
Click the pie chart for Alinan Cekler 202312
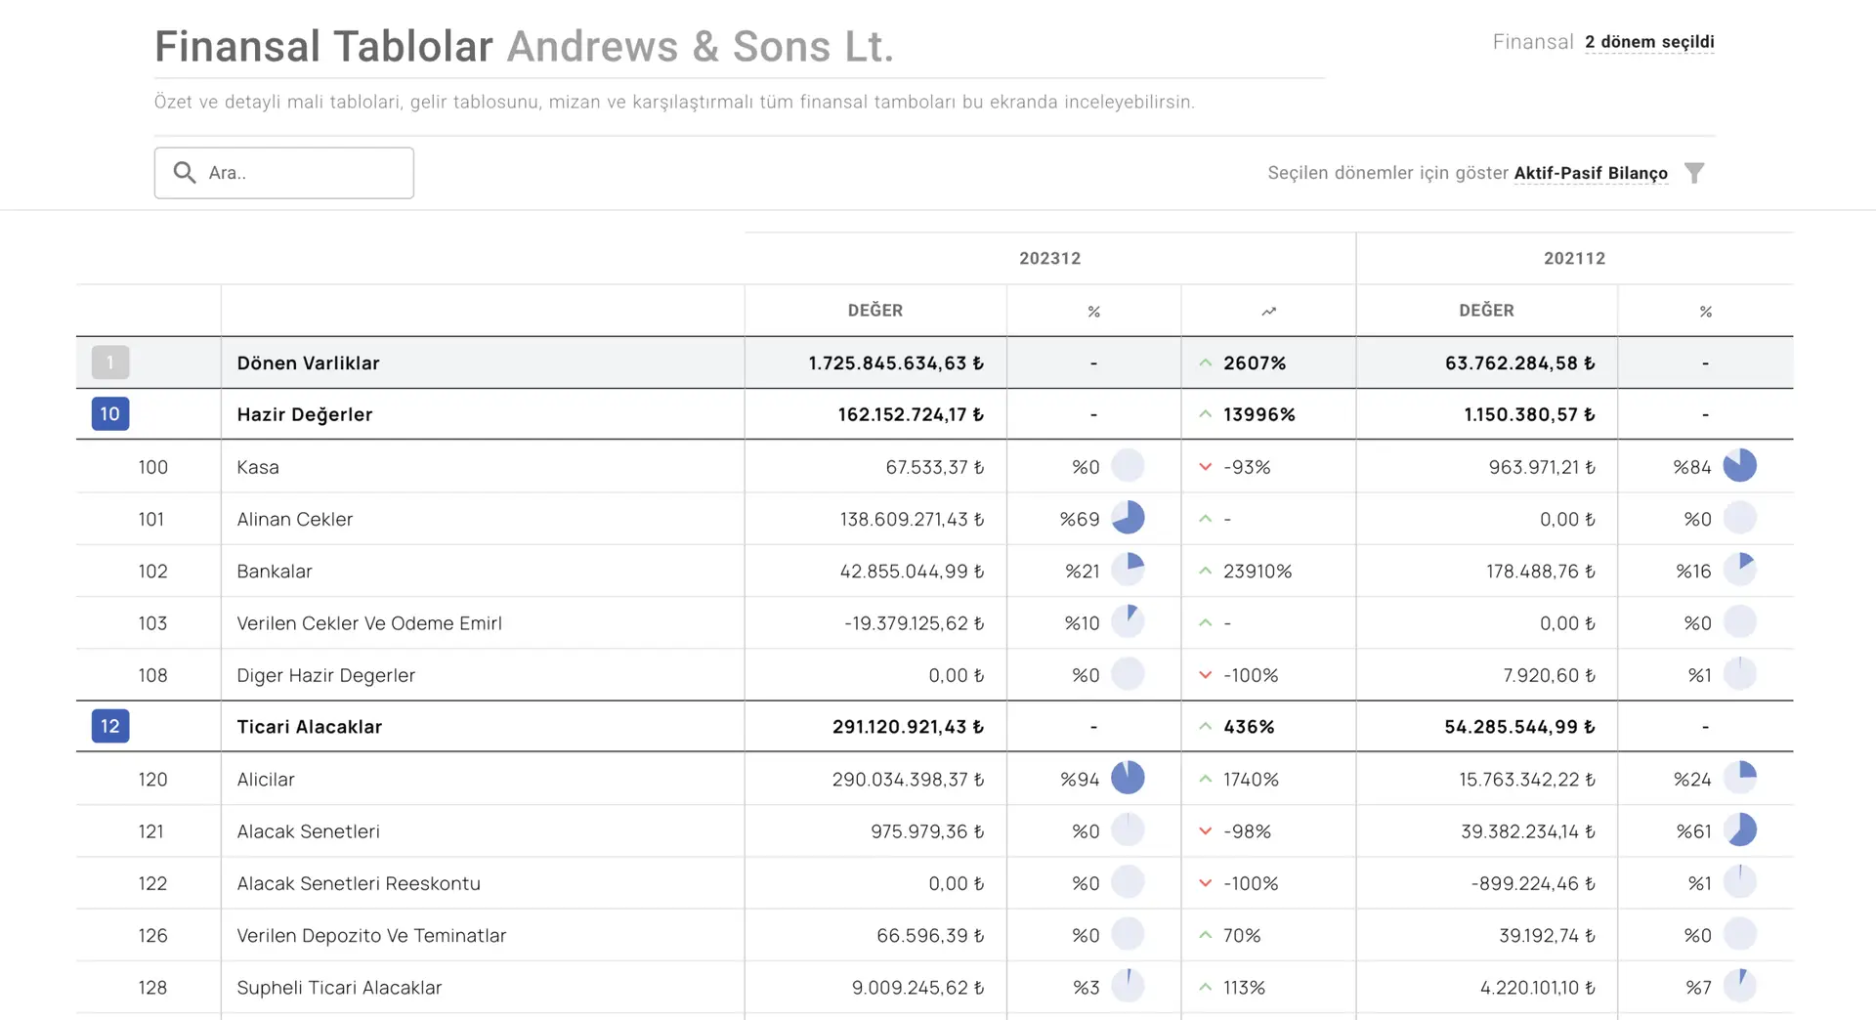[1128, 518]
